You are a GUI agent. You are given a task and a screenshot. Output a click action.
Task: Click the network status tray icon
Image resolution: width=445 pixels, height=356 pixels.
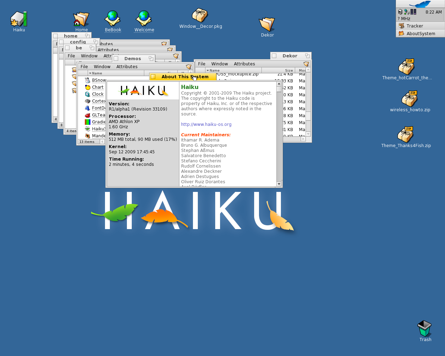(x=406, y=12)
